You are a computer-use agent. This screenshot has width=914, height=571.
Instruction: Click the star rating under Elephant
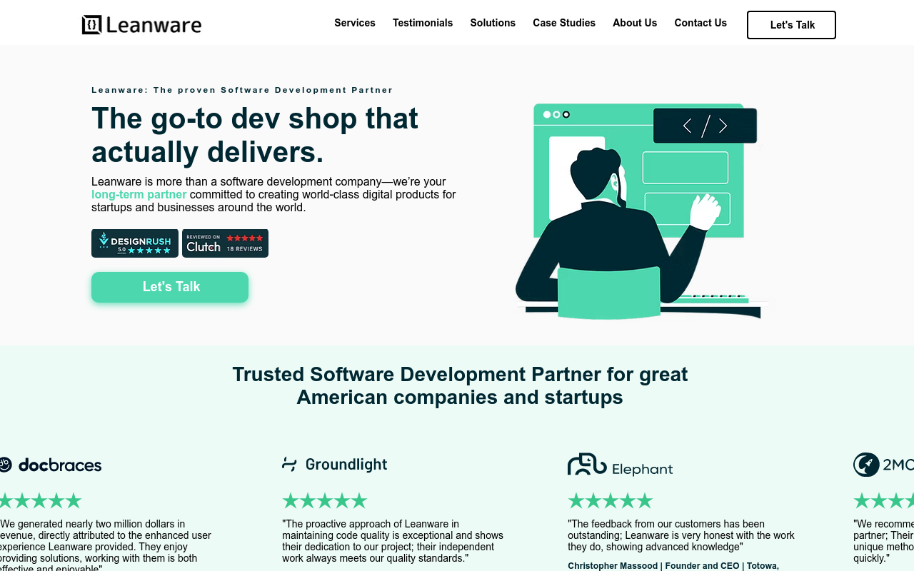click(x=611, y=500)
